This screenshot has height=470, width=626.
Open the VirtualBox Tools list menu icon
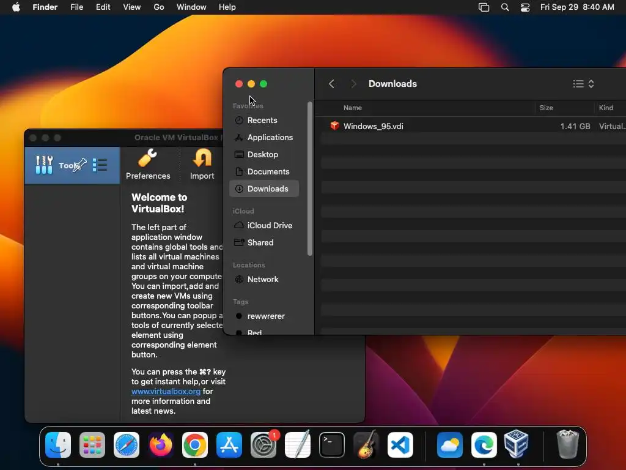[x=100, y=165]
